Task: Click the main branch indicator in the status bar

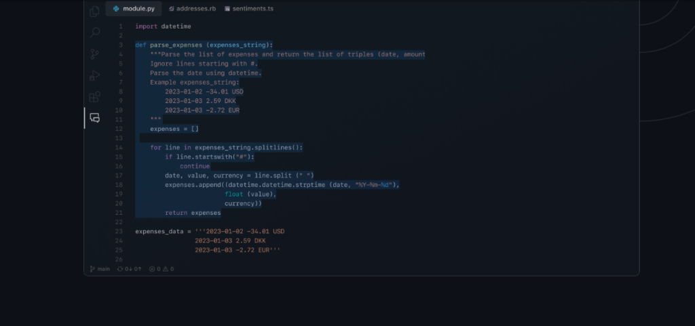Action: coord(100,269)
